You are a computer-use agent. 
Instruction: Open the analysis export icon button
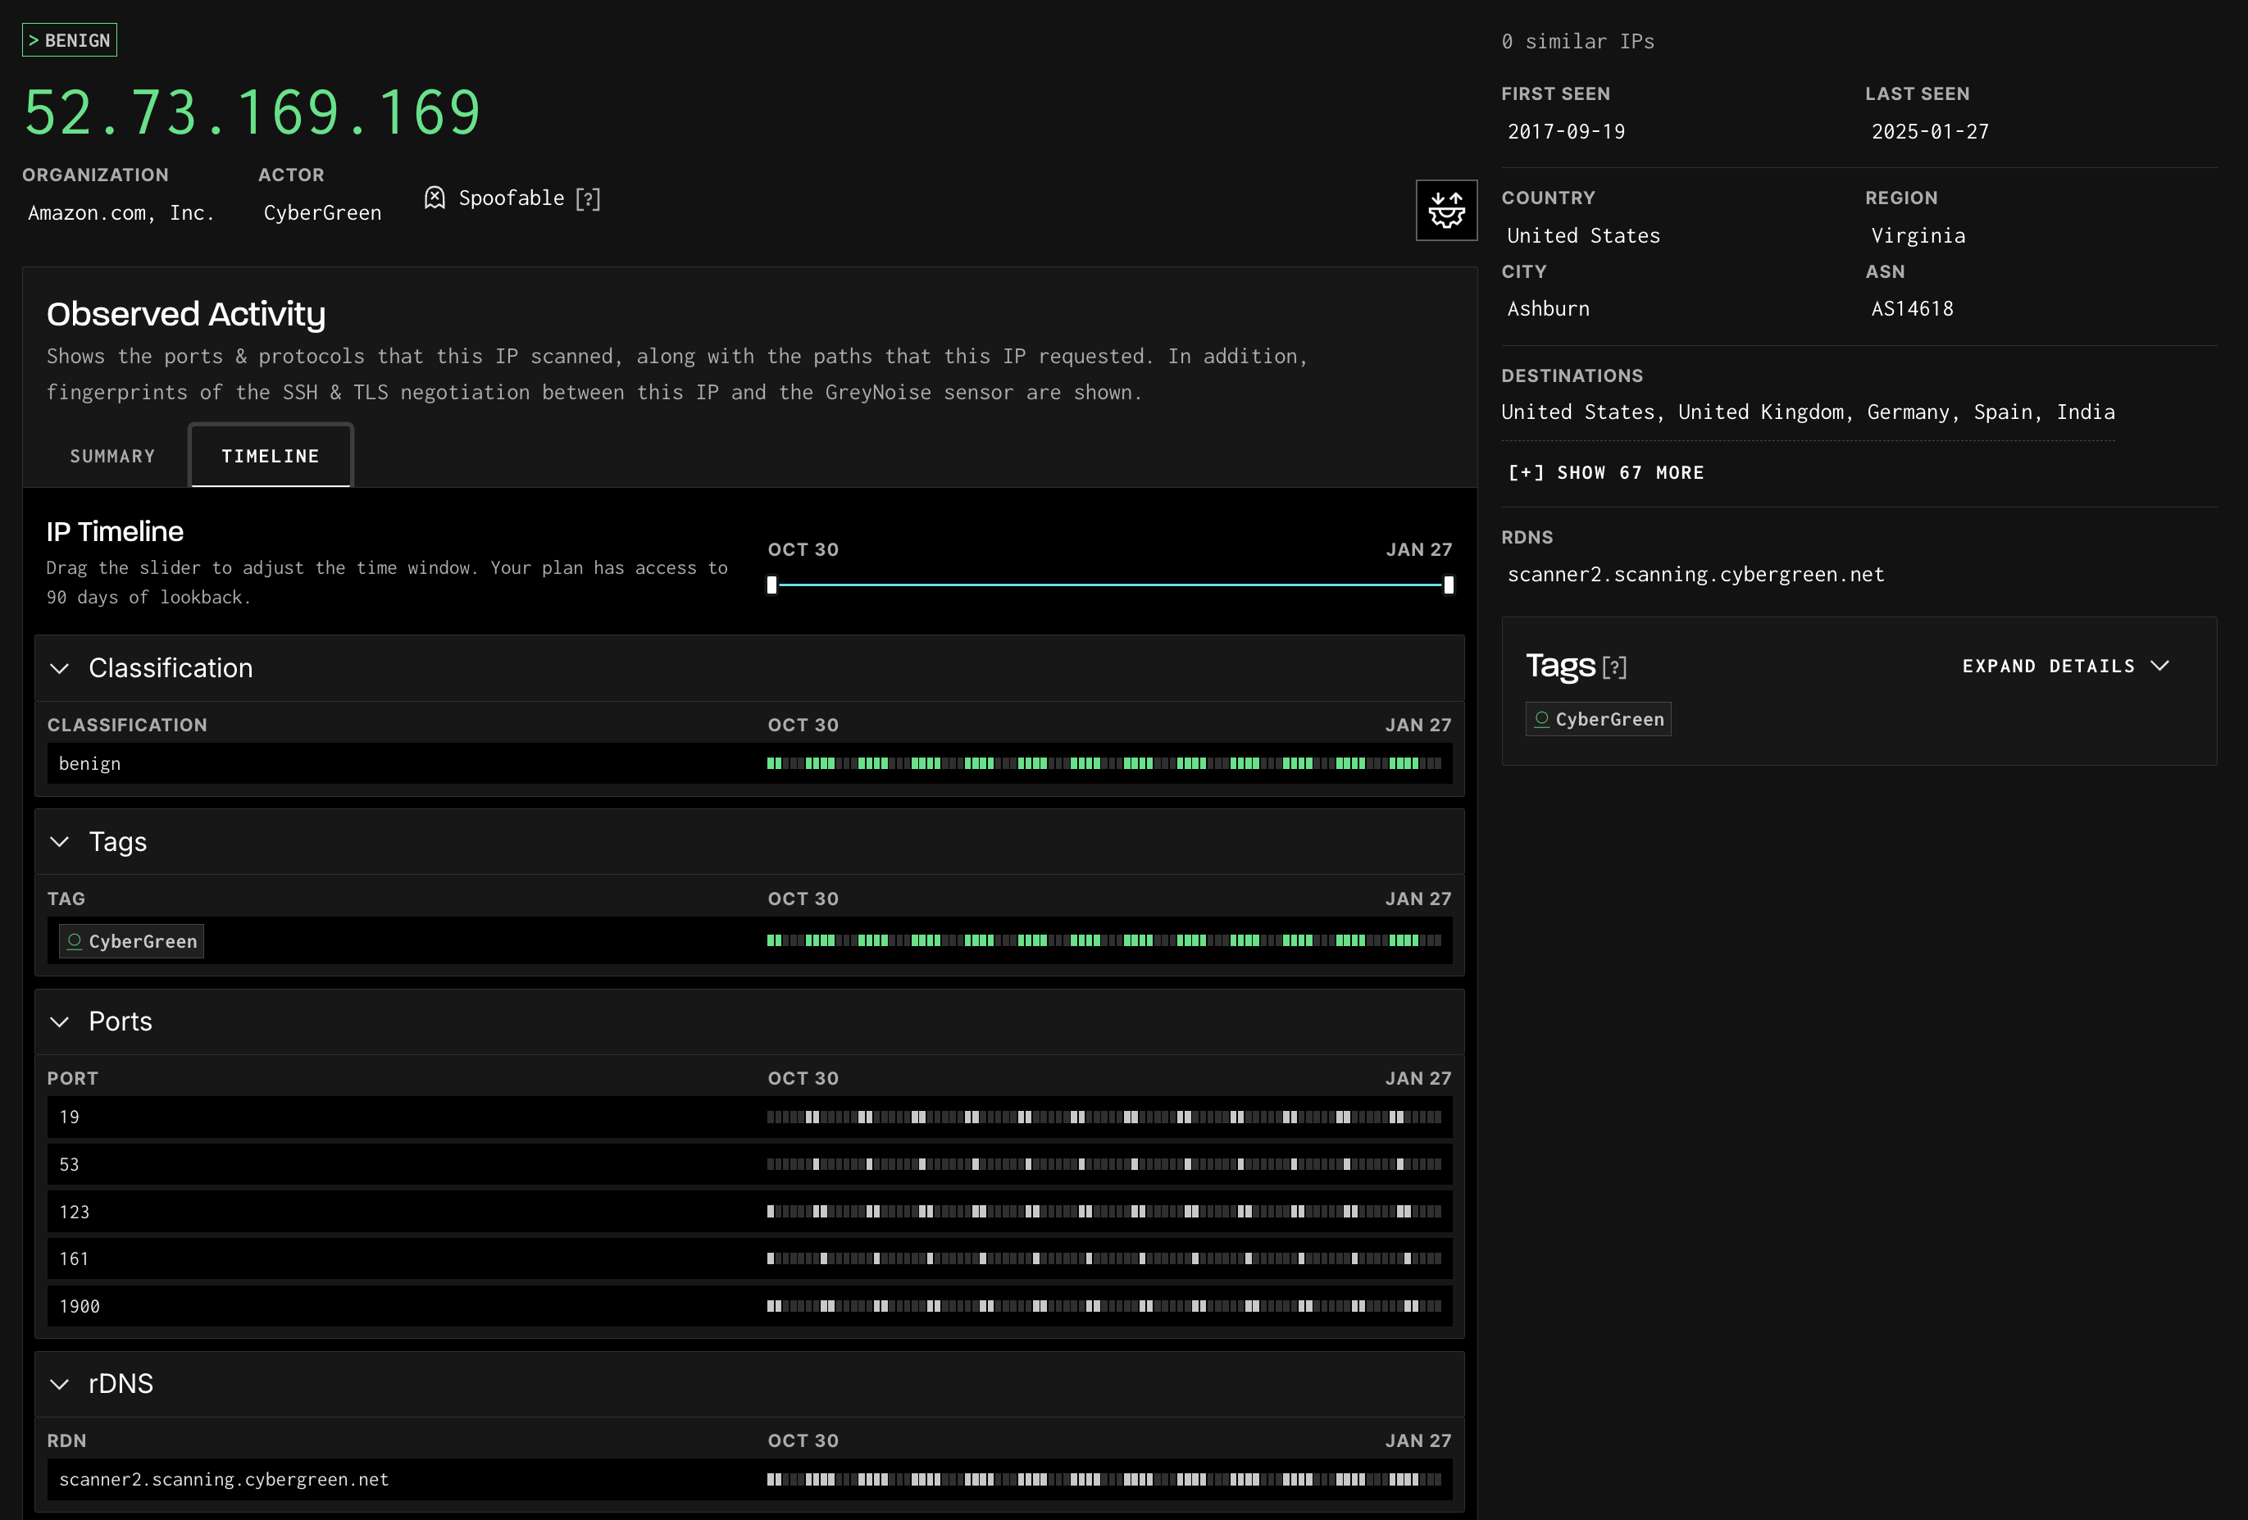click(1445, 210)
